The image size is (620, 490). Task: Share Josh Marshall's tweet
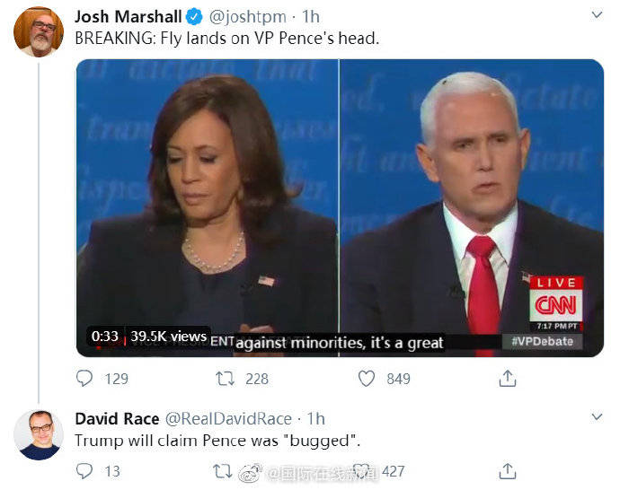[507, 379]
